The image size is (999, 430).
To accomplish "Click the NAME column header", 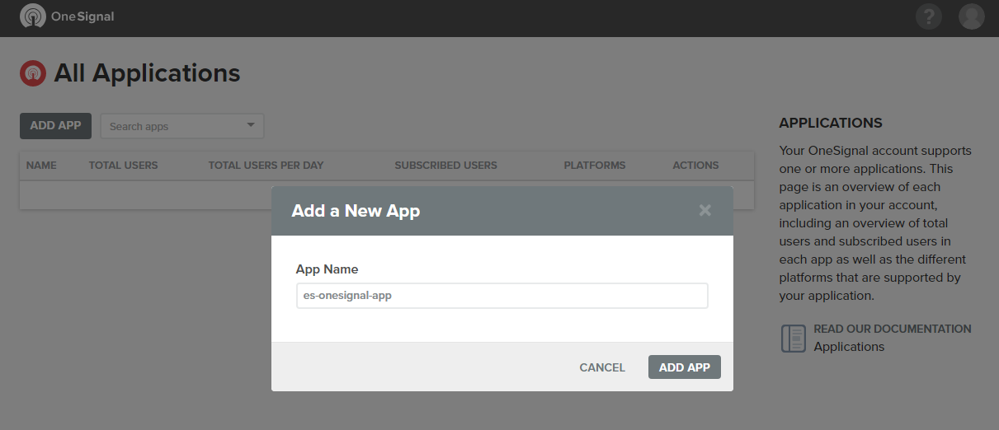I will pos(41,165).
